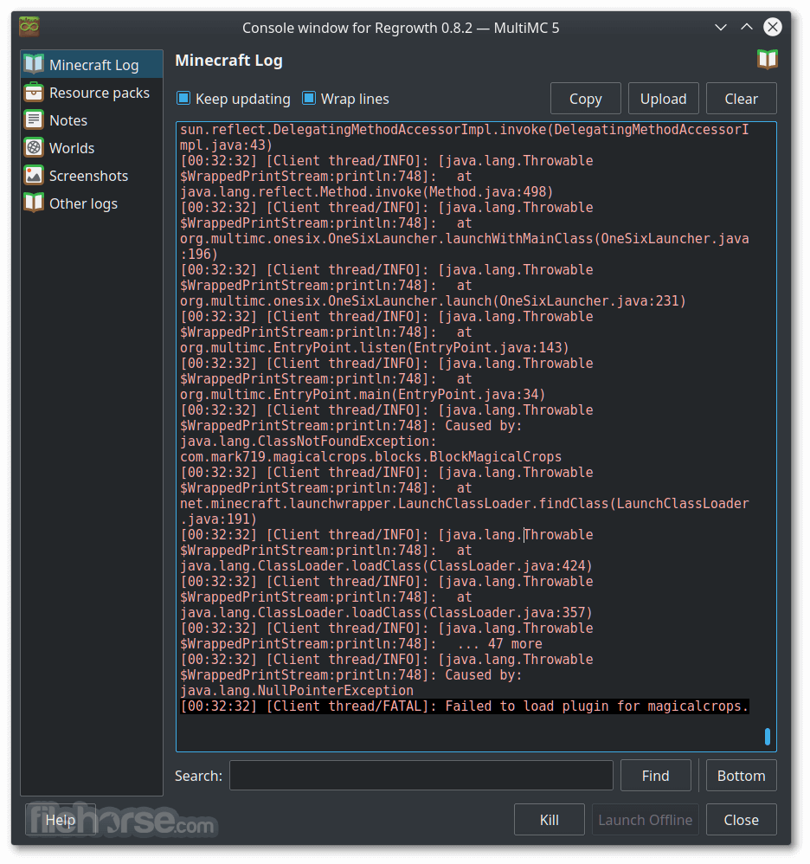This screenshot has width=810, height=864.
Task: Click 'com.mark719.magicalcrops.blocks.BlockMagicalCrops' log text
Action: [x=370, y=457]
